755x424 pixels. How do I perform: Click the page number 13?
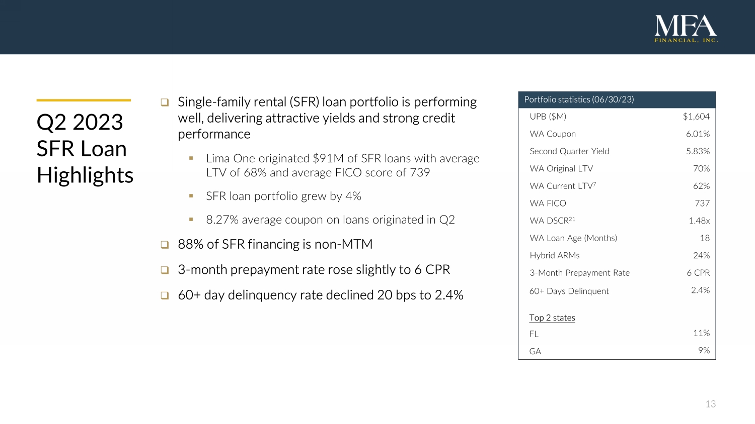point(710,404)
